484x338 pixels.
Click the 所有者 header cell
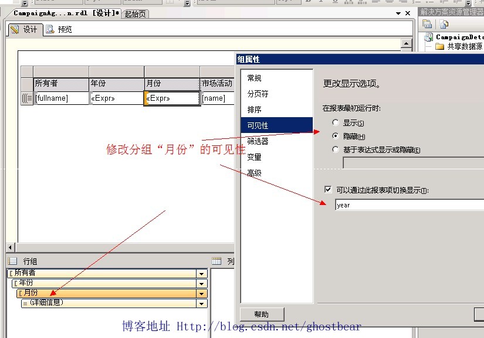61,84
